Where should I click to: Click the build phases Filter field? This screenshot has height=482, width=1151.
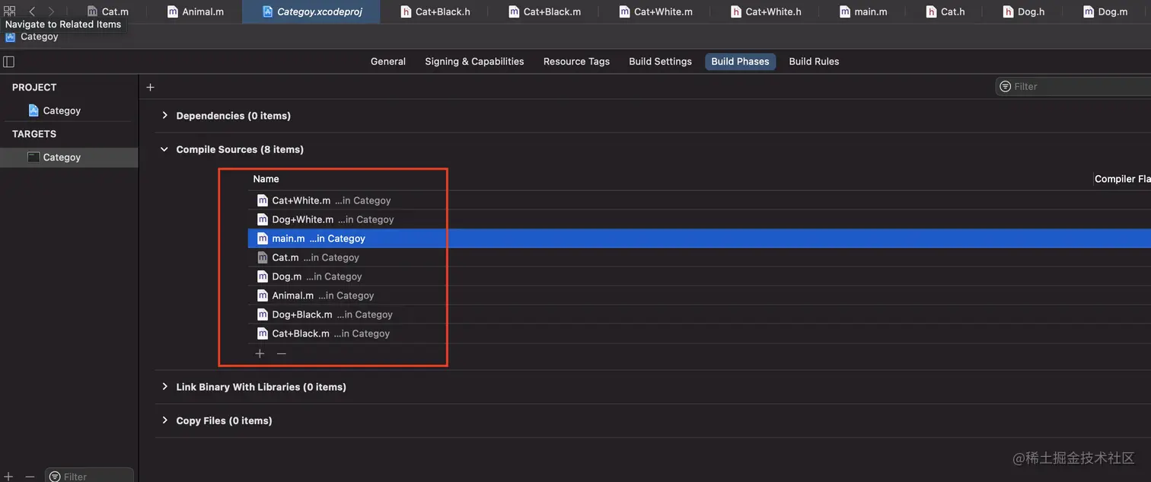(x=1073, y=86)
